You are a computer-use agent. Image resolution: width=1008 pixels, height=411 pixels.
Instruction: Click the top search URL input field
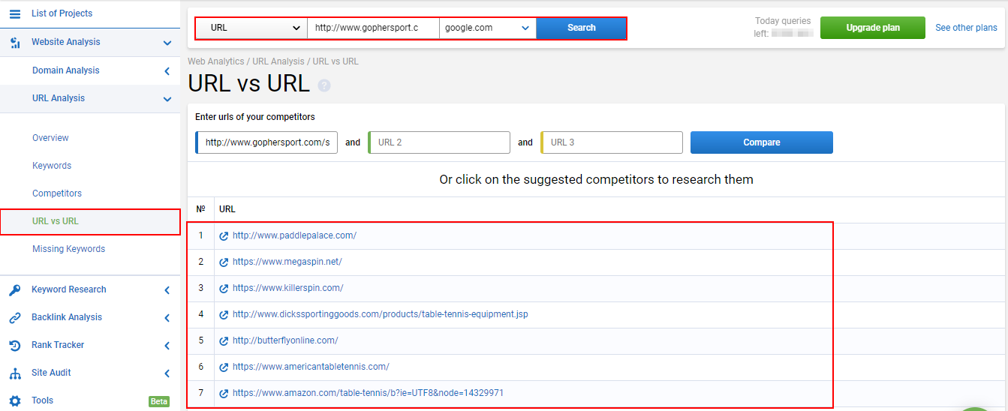coord(373,28)
